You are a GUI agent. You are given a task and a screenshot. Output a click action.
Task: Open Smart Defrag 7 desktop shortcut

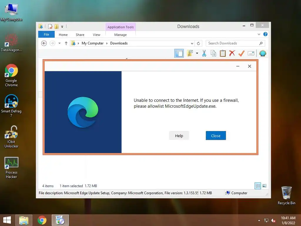11,106
